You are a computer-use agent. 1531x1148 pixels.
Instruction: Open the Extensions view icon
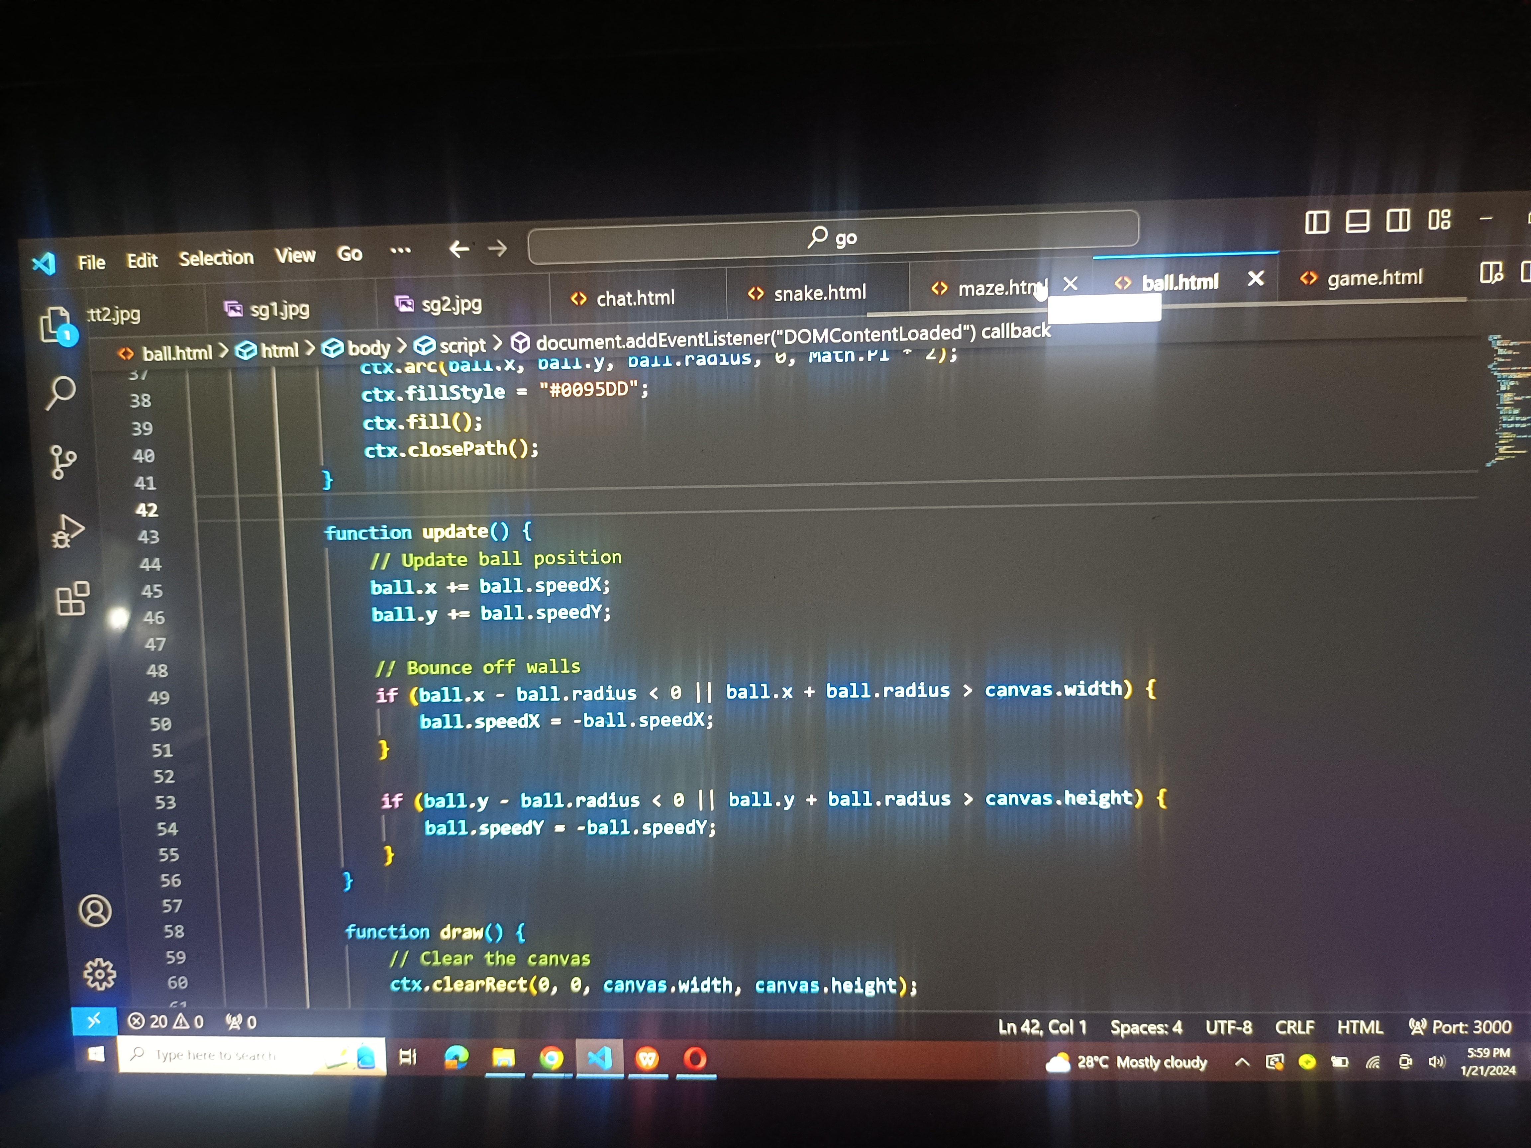(73, 599)
